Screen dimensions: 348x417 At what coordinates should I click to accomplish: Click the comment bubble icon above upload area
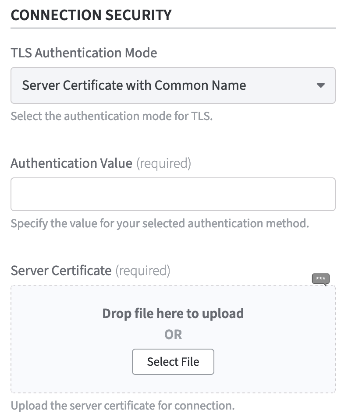coord(320,279)
